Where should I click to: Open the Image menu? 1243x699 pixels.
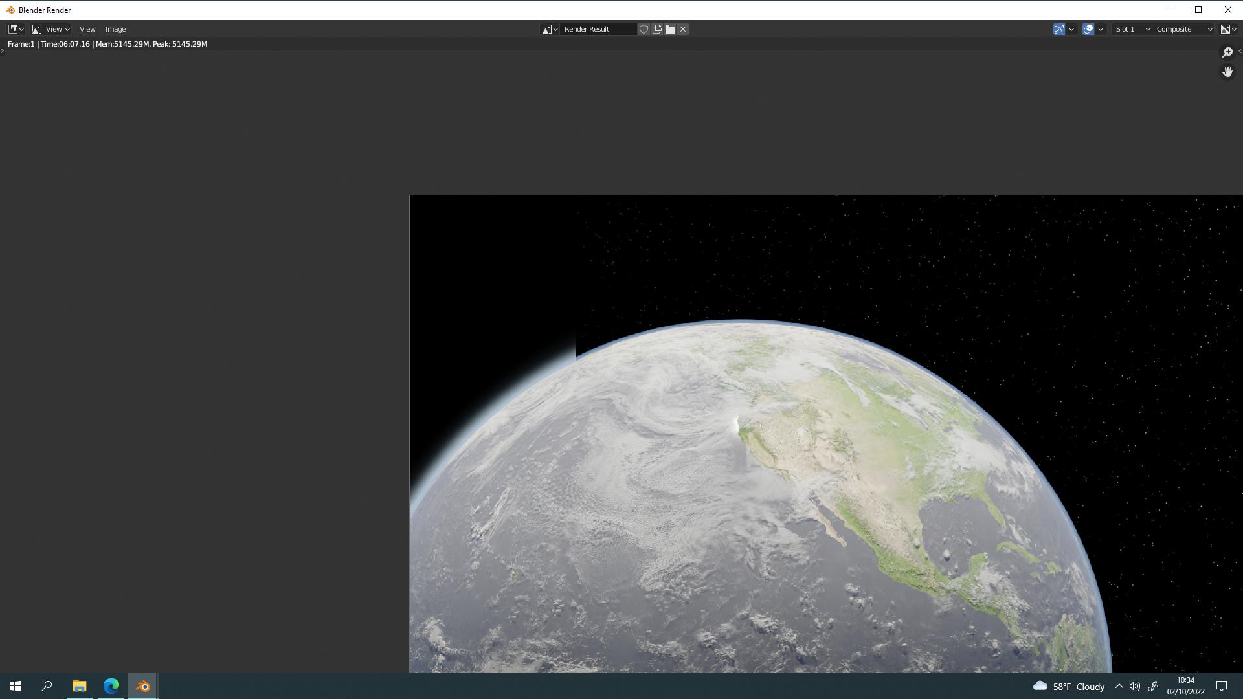pos(115,29)
